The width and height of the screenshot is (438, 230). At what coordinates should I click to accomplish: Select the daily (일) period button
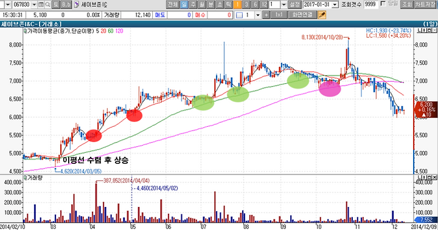point(184,4)
